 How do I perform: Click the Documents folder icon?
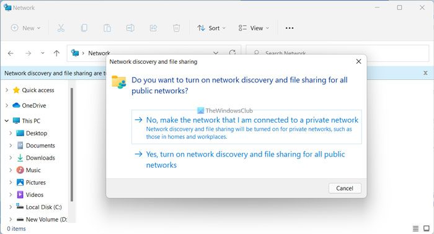(x=20, y=145)
